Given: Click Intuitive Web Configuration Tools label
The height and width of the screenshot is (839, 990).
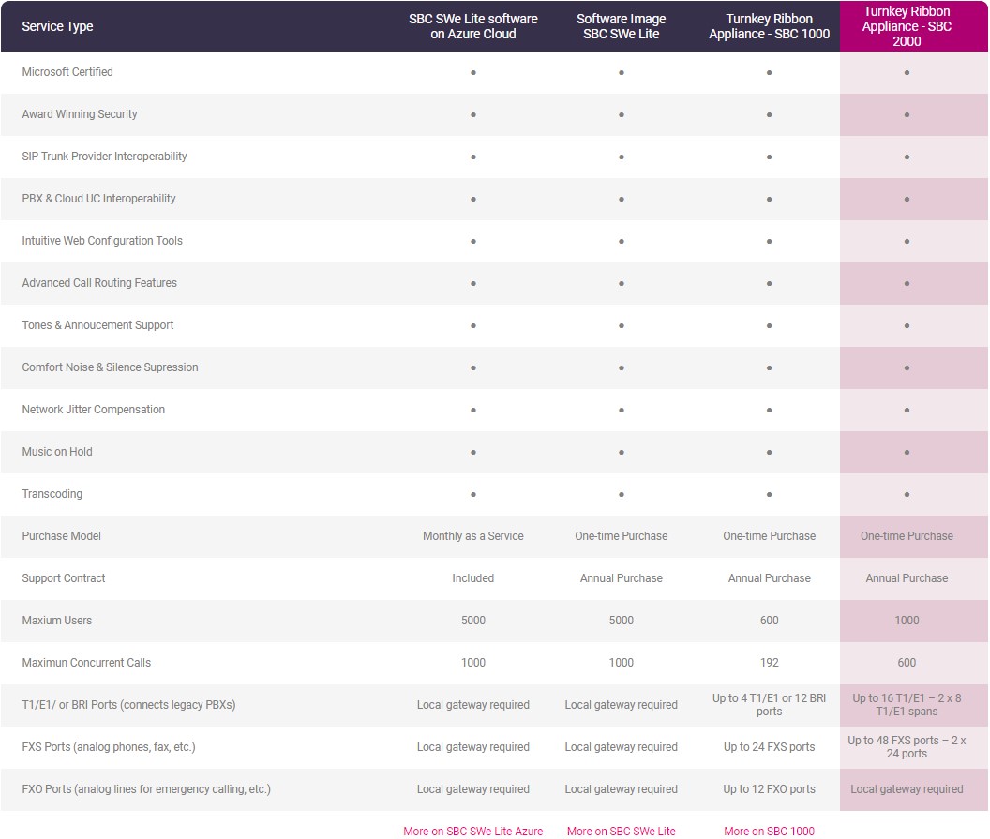Looking at the screenshot, I should 102,241.
